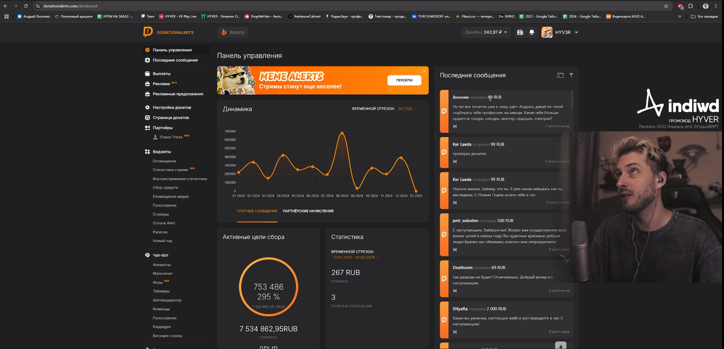
Task: Click ПЕРЕЙТИ on Meme Alerts banner
Action: pos(404,80)
